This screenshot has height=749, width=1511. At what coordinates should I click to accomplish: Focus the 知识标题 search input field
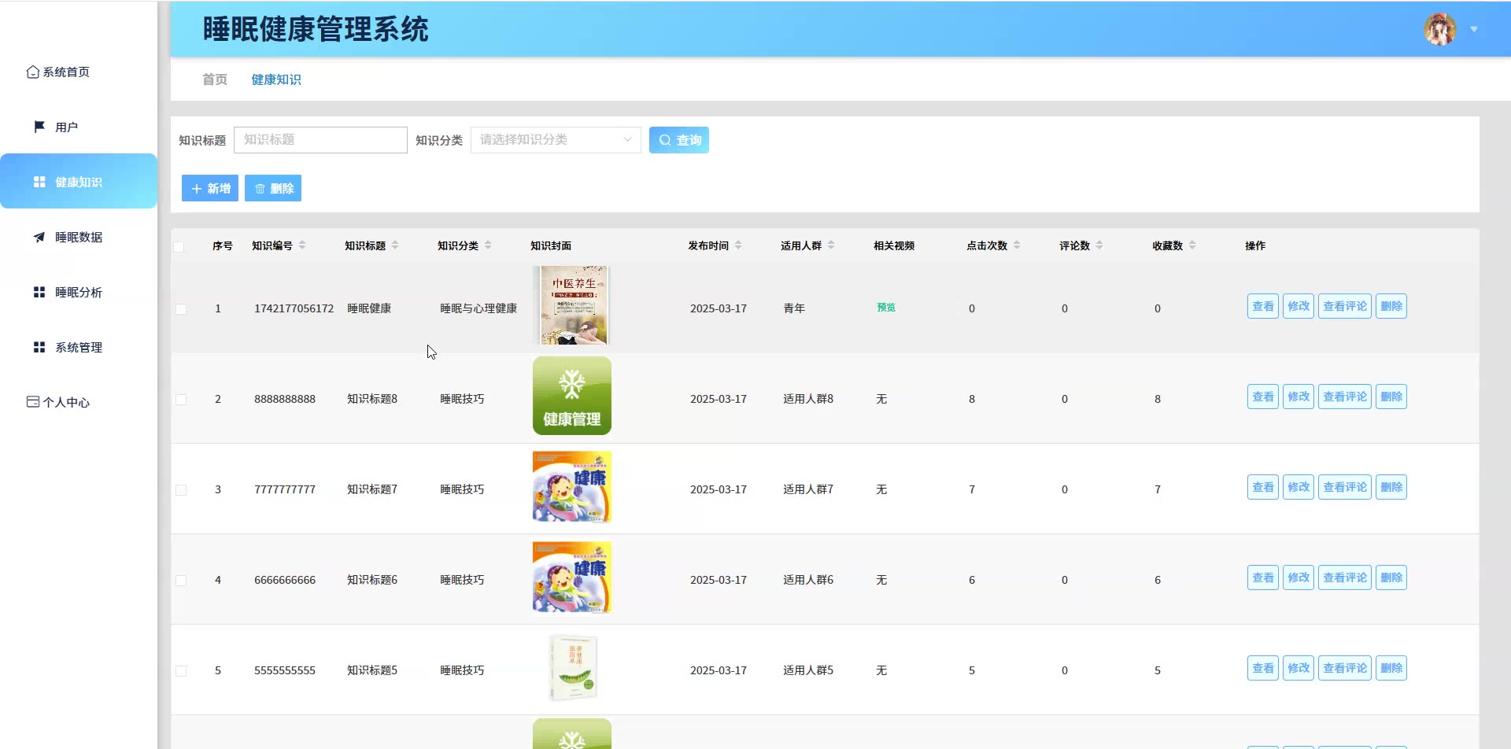tap(320, 140)
